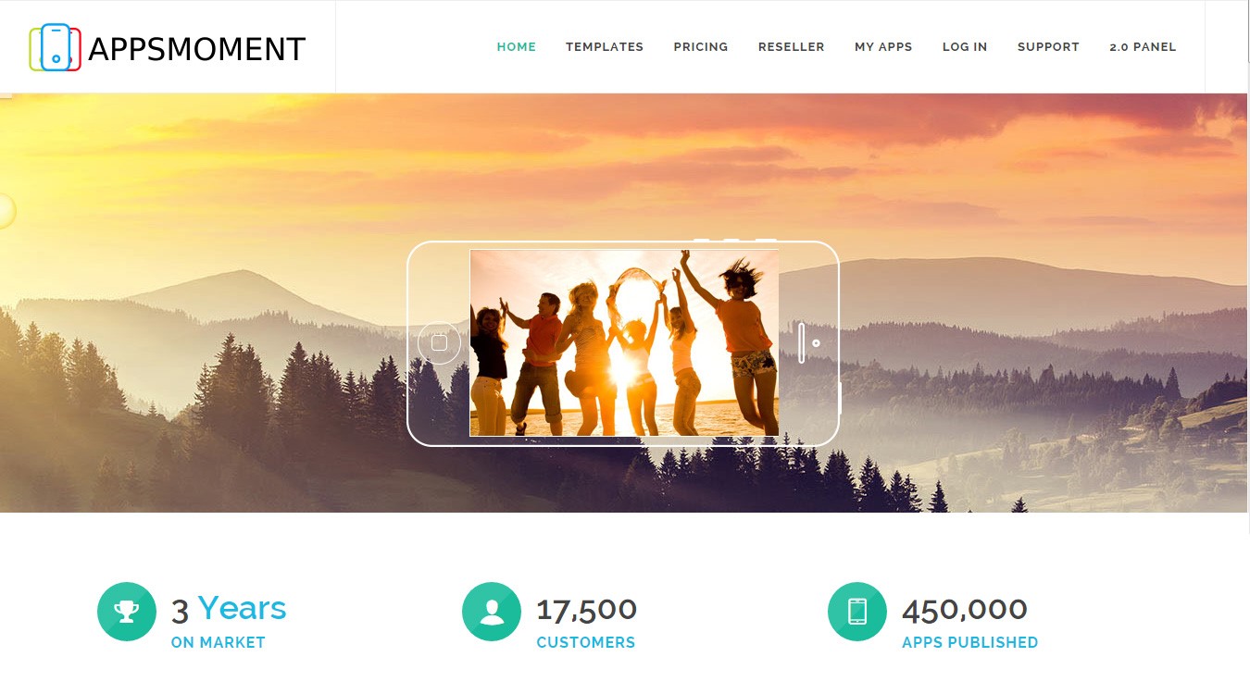Click the trophy icon for years on market
The height and width of the screenshot is (694, 1250).
pyautogui.click(x=127, y=612)
